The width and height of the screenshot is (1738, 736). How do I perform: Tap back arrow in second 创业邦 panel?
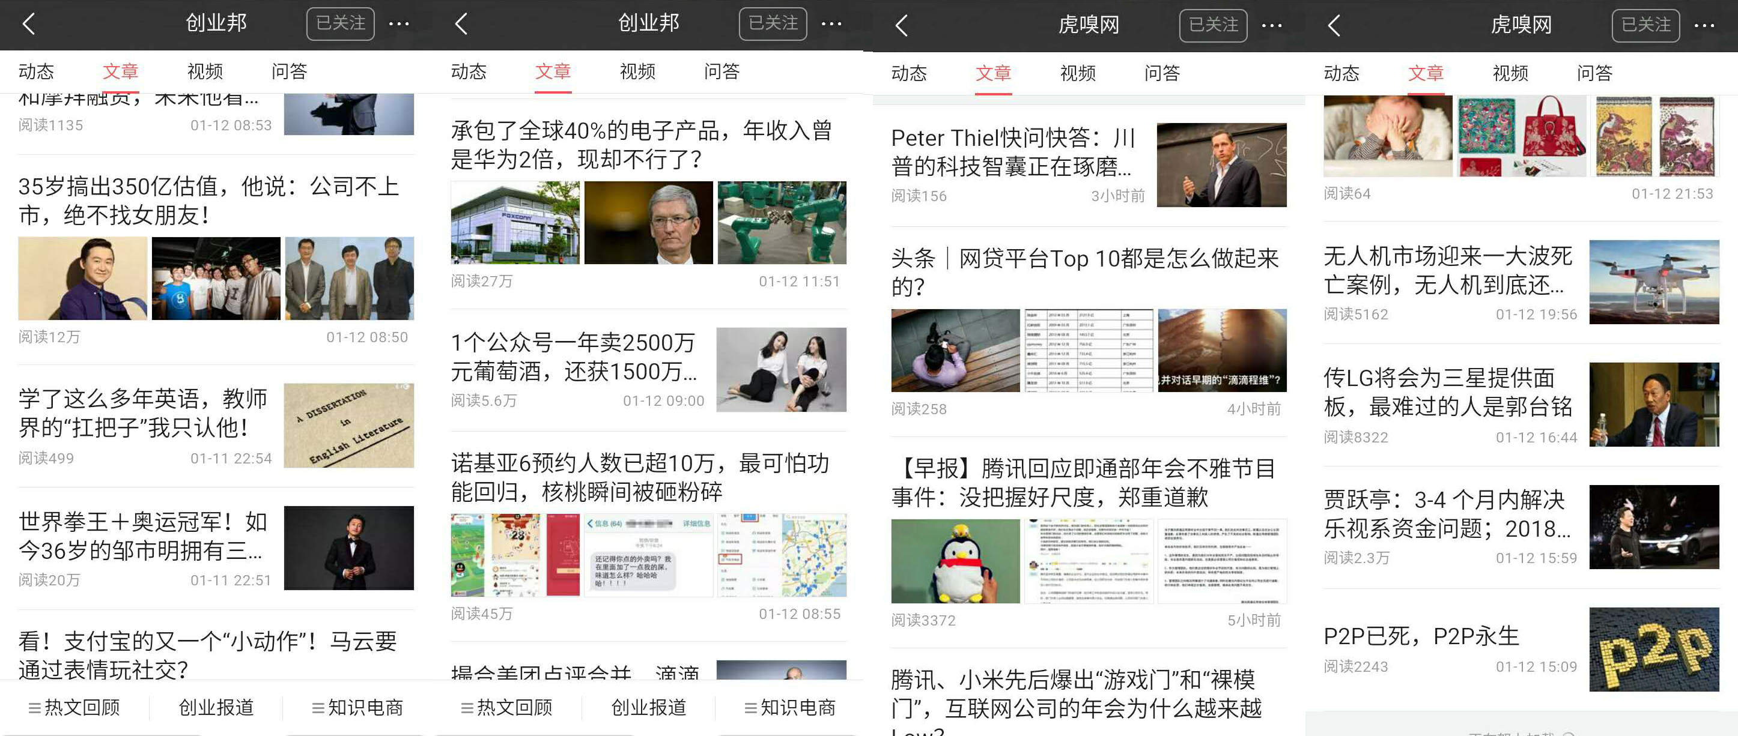pos(461,24)
